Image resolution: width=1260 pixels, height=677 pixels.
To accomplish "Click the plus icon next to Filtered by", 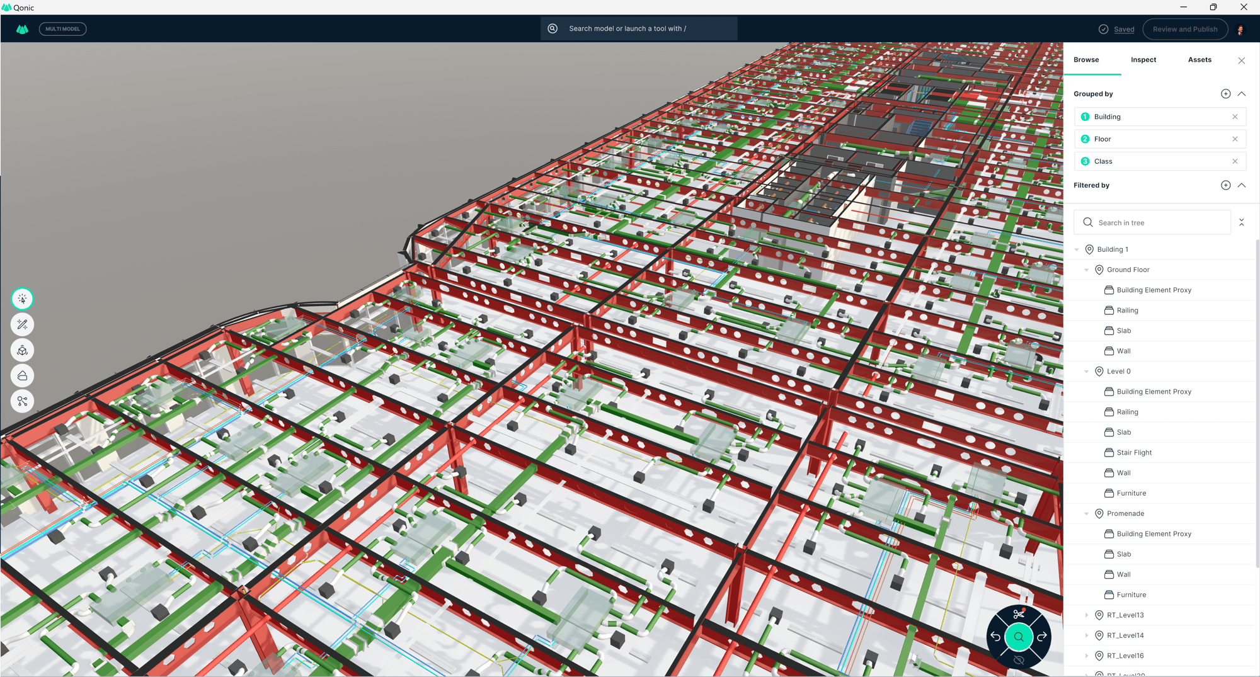I will coord(1225,185).
